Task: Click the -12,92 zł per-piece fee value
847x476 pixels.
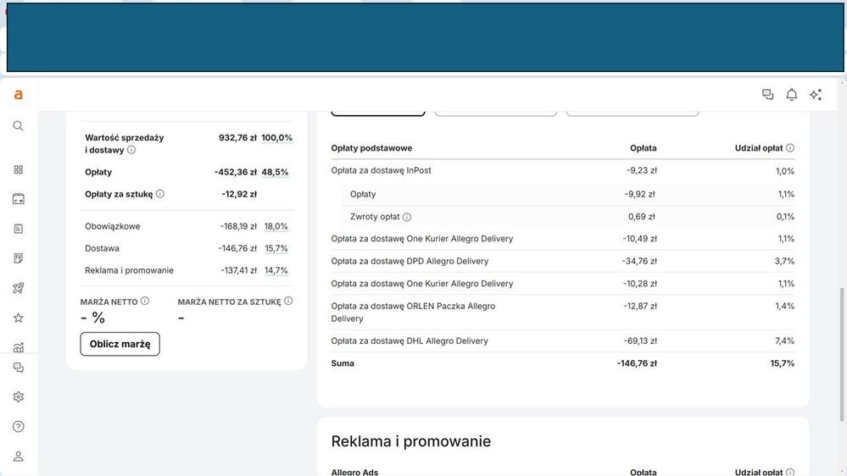Action: click(239, 194)
